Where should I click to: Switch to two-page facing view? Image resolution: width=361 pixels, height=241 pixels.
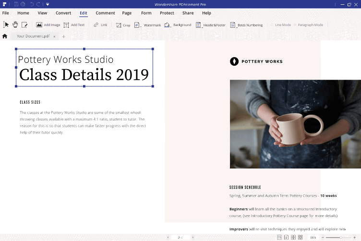[x=293, y=237]
